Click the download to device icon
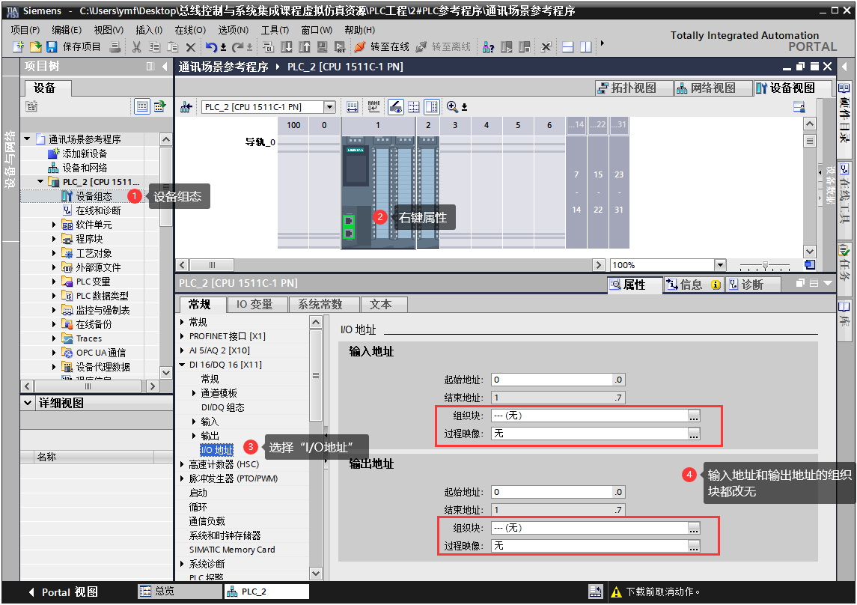The width and height of the screenshot is (857, 605). pos(287,47)
